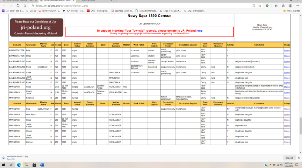Click maiden name cell 'MANZBACH' in Pesla row

tap(43, 67)
